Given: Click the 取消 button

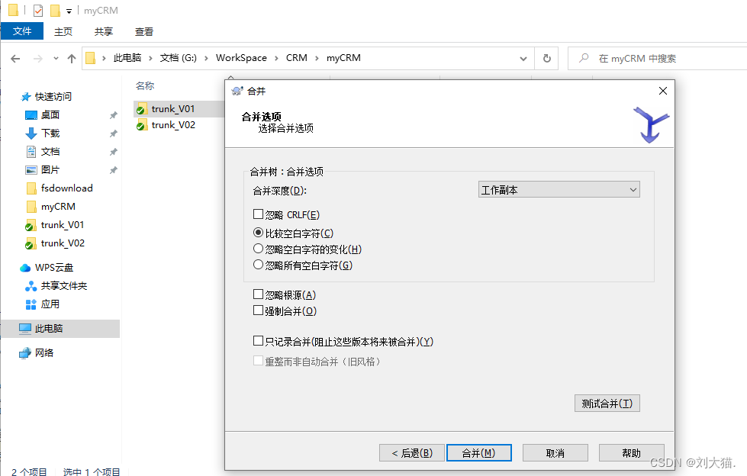Looking at the screenshot, I should coord(555,452).
